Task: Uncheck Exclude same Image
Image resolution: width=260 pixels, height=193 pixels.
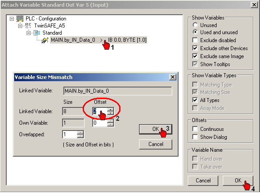Action: click(195, 56)
